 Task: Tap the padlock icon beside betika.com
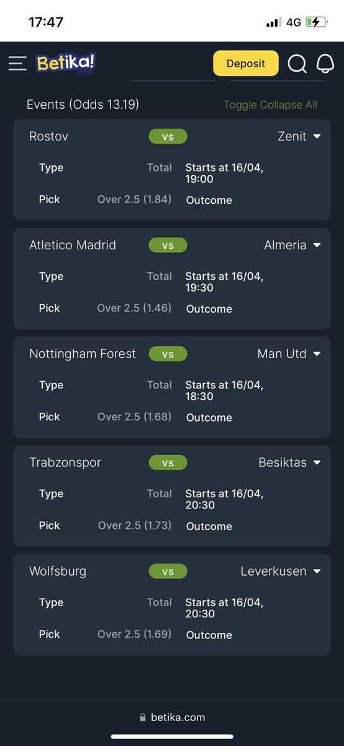click(143, 717)
